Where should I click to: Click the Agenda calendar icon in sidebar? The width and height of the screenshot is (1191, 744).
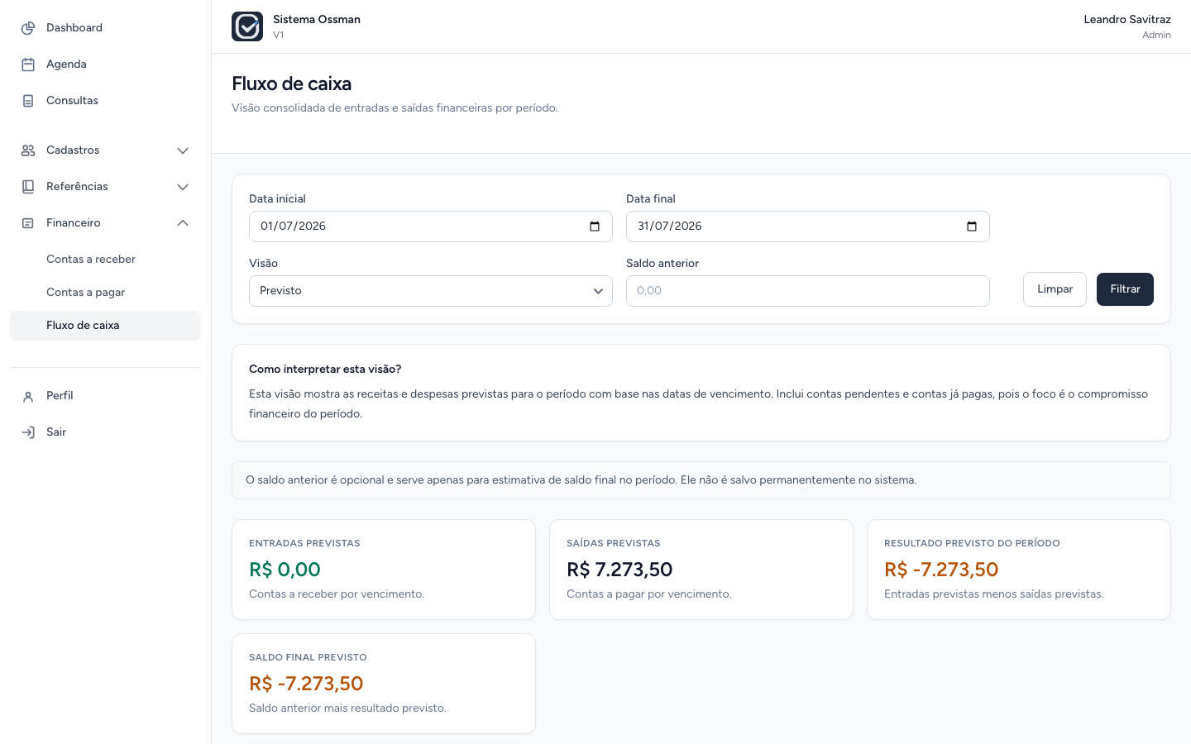tap(28, 64)
